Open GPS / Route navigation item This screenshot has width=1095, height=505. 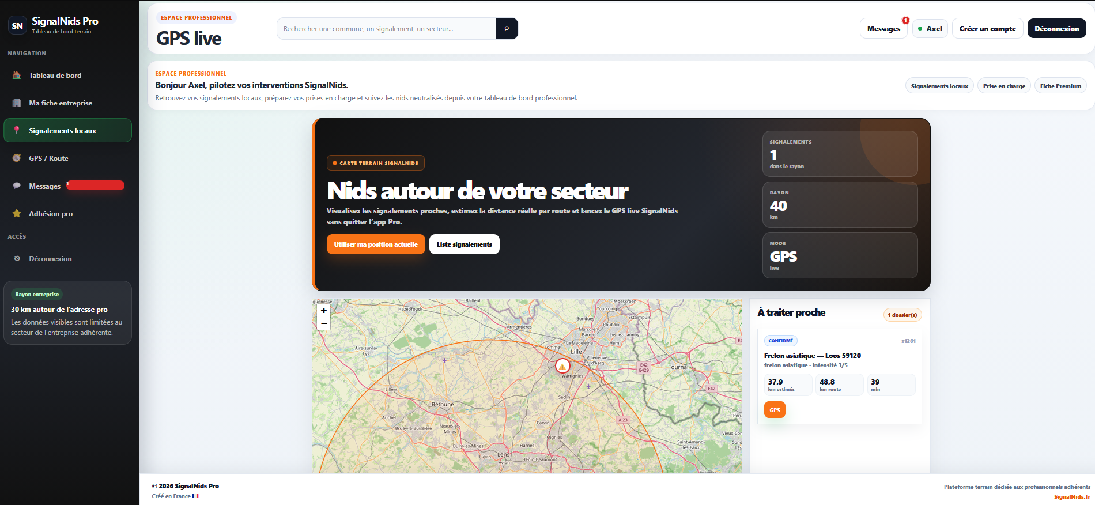(67, 158)
